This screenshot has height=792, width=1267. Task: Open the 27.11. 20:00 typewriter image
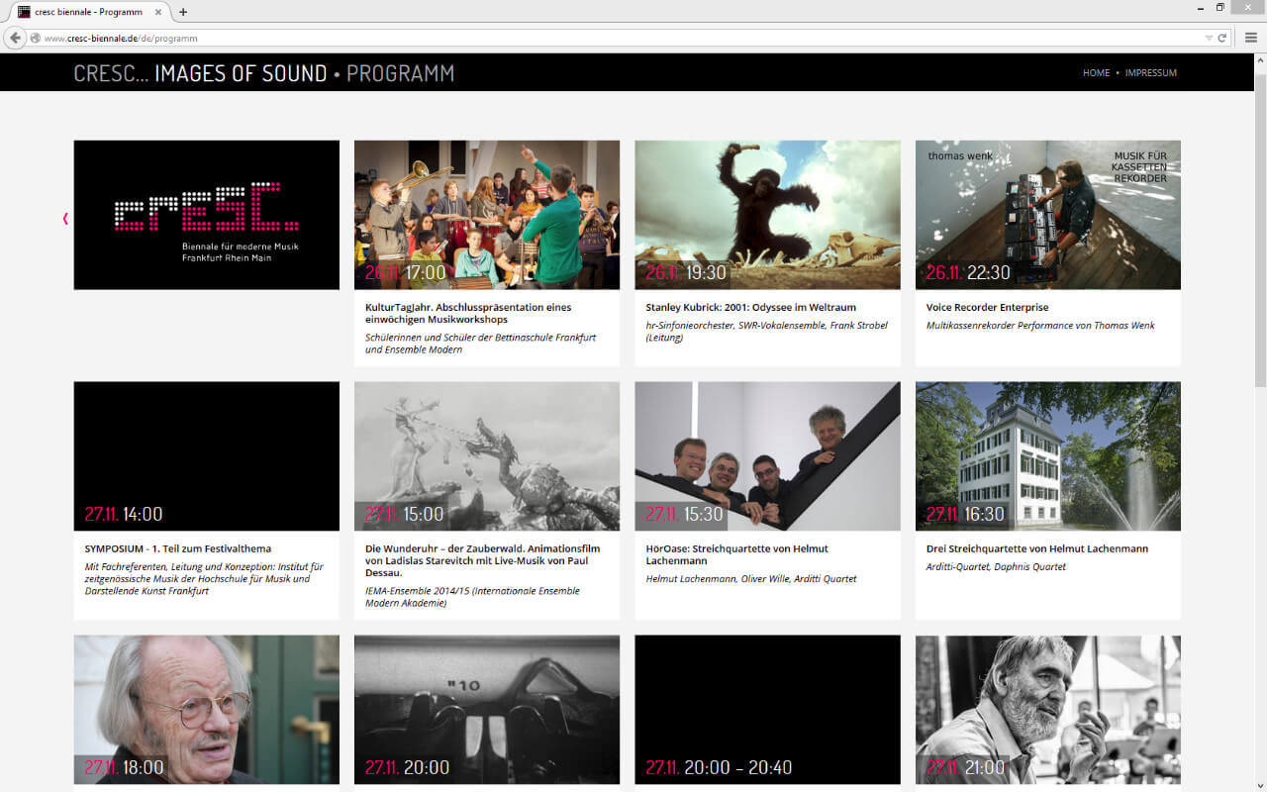487,710
